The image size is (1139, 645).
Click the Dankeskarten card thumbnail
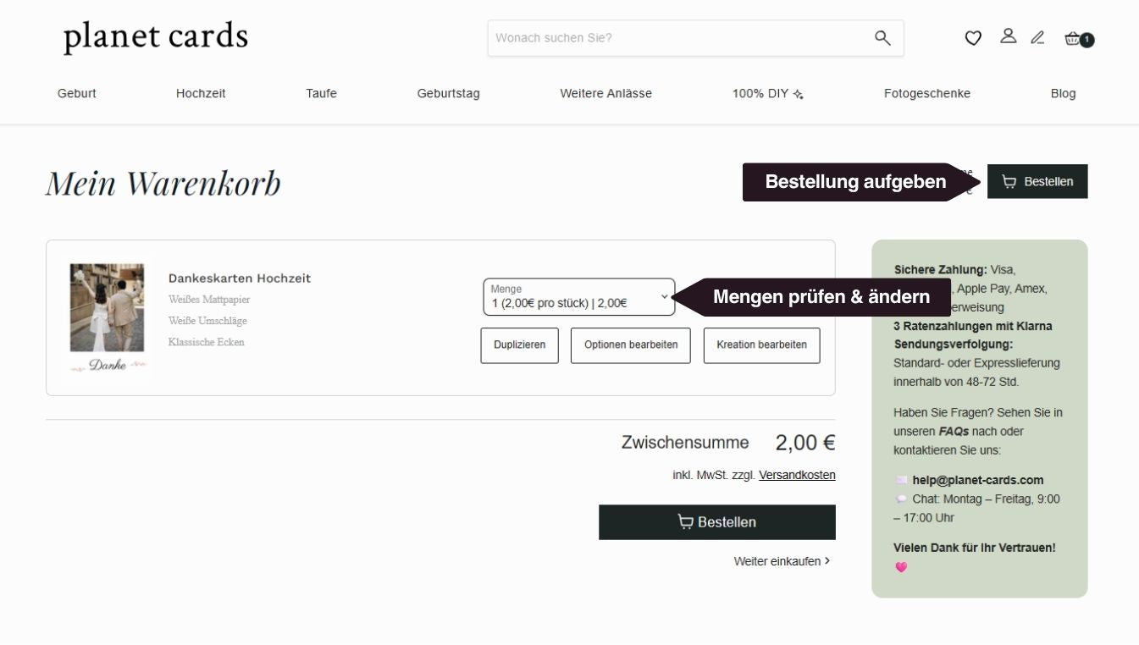[108, 318]
